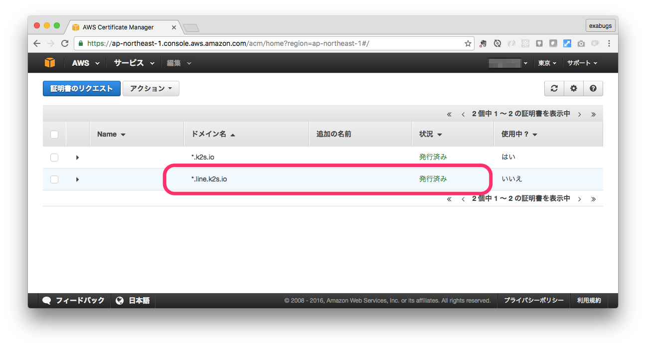Go to next page using top › icon
The height and width of the screenshot is (348, 646).
click(x=579, y=114)
